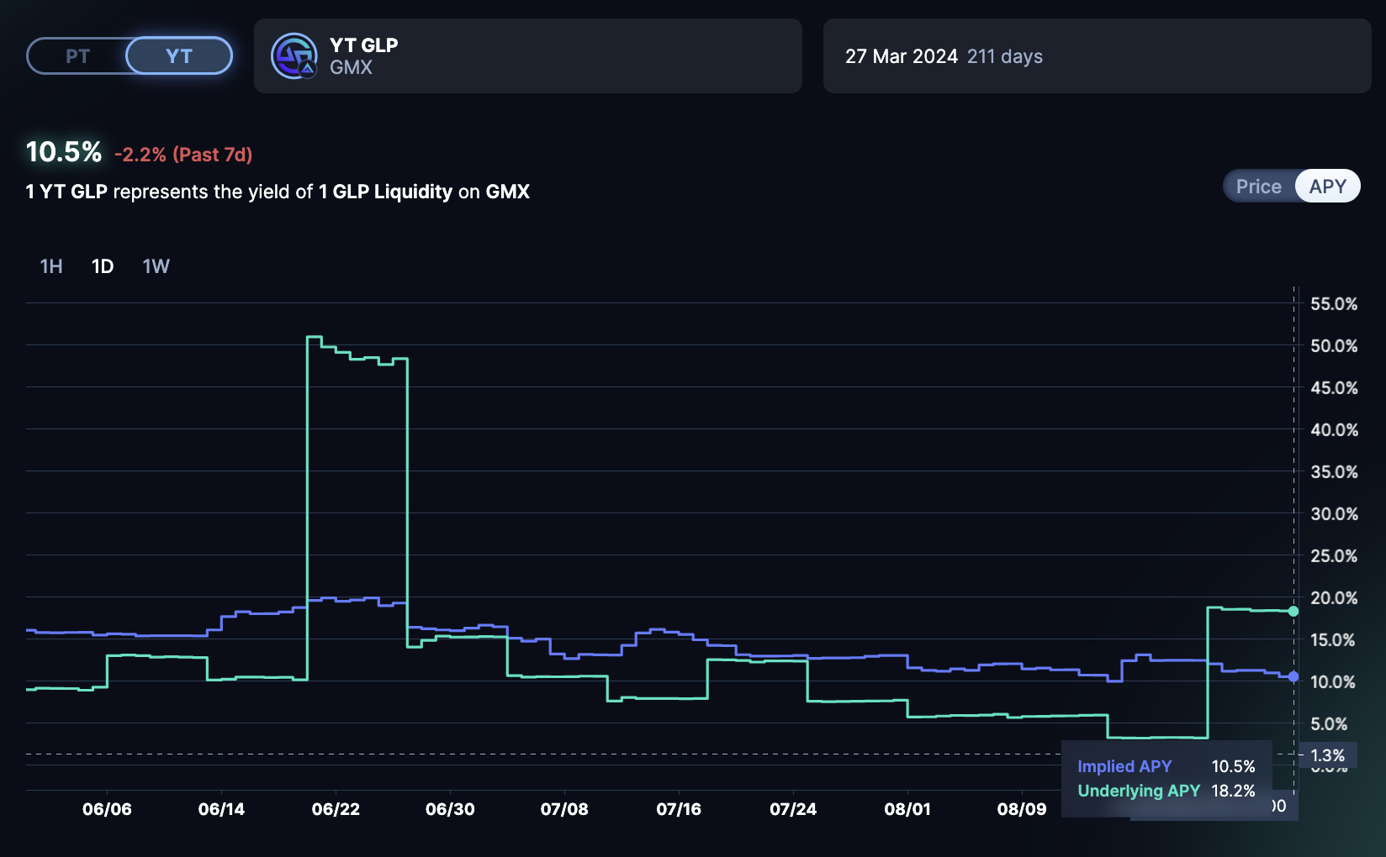Select the YT token toggle
The width and height of the screenshot is (1386, 857).
coord(179,56)
